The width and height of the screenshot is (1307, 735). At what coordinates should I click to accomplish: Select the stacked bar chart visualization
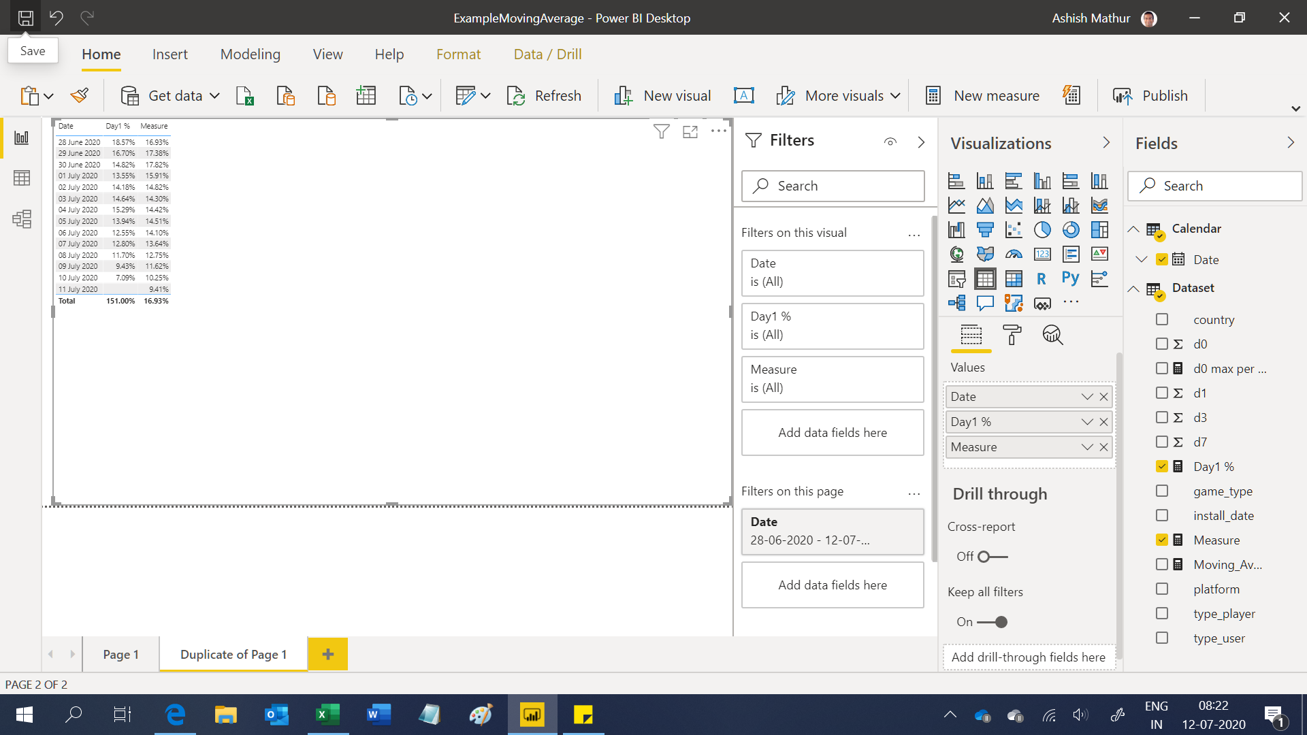(x=956, y=181)
